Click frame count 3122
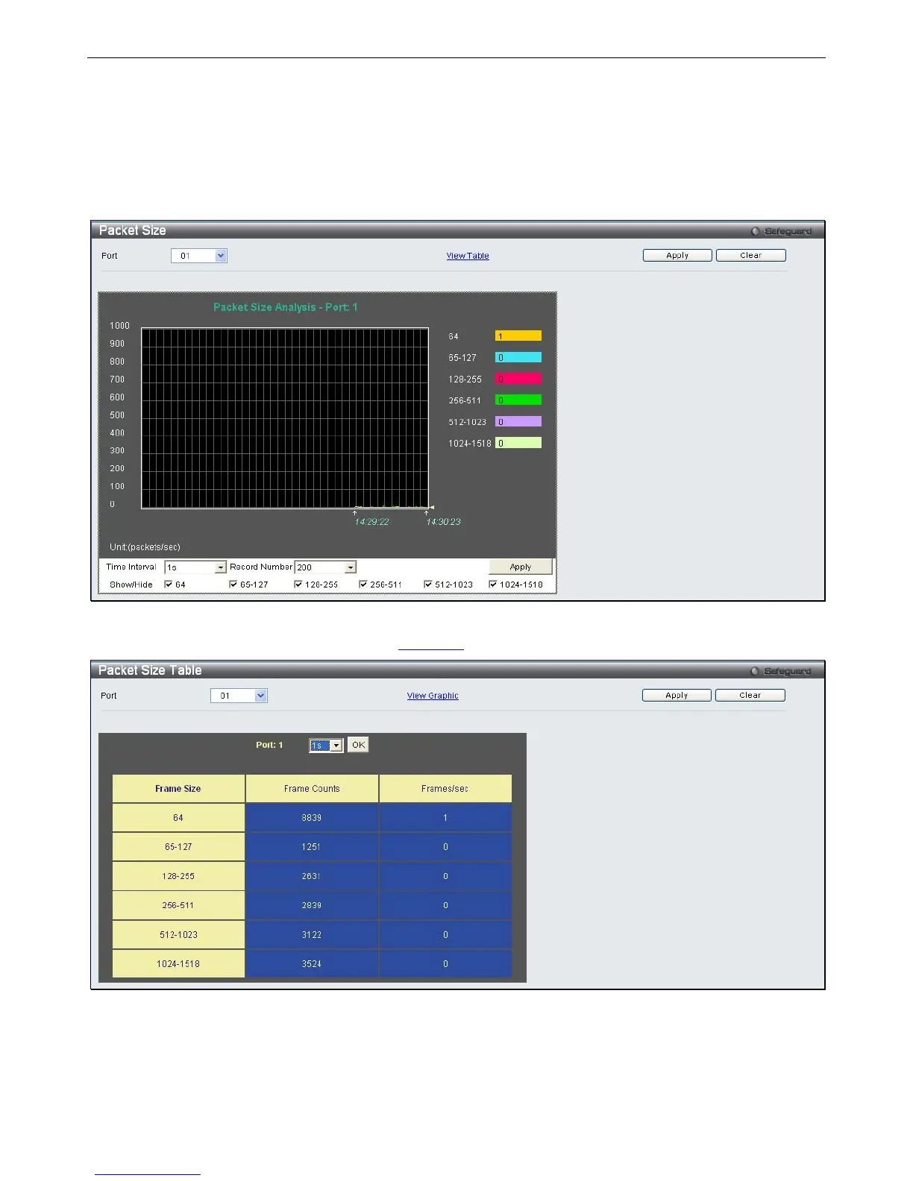The width and height of the screenshot is (913, 1181). point(312,934)
